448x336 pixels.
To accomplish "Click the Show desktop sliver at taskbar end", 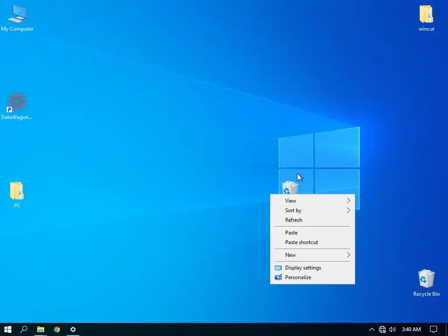I will pyautogui.click(x=447, y=329).
